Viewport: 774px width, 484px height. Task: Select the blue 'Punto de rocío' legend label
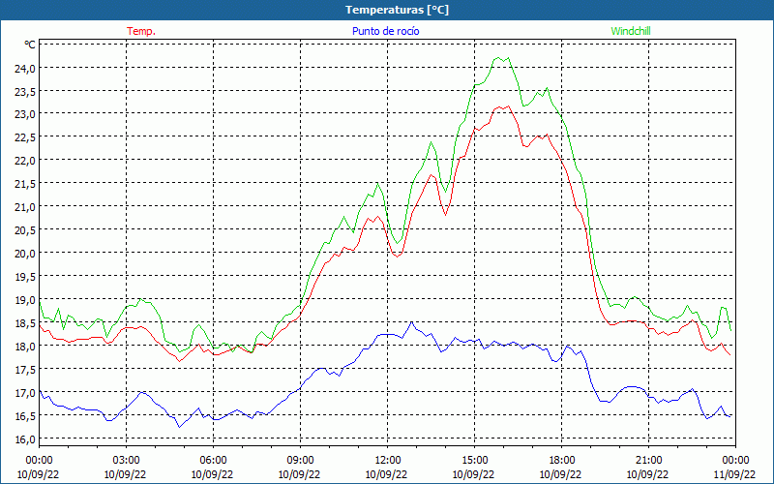[385, 31]
